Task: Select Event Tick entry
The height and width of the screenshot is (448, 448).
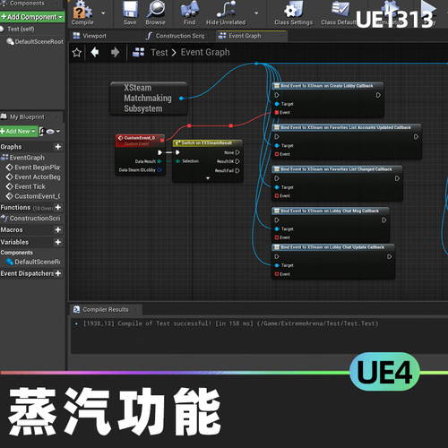Action: 26,186
